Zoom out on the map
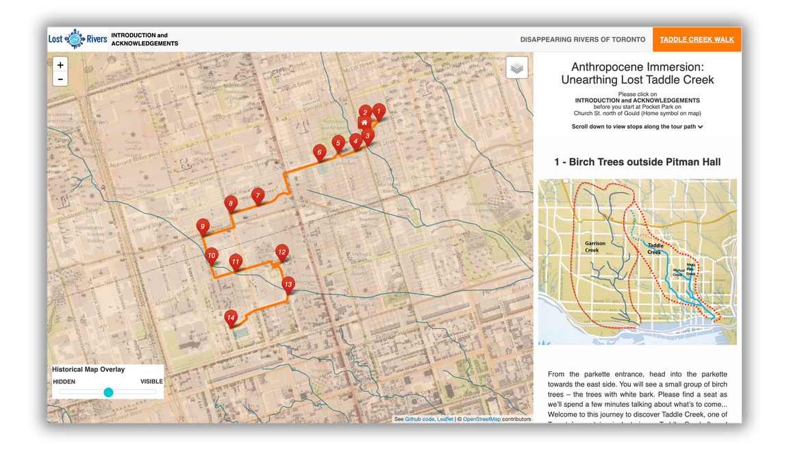The image size is (789, 450). [60, 79]
